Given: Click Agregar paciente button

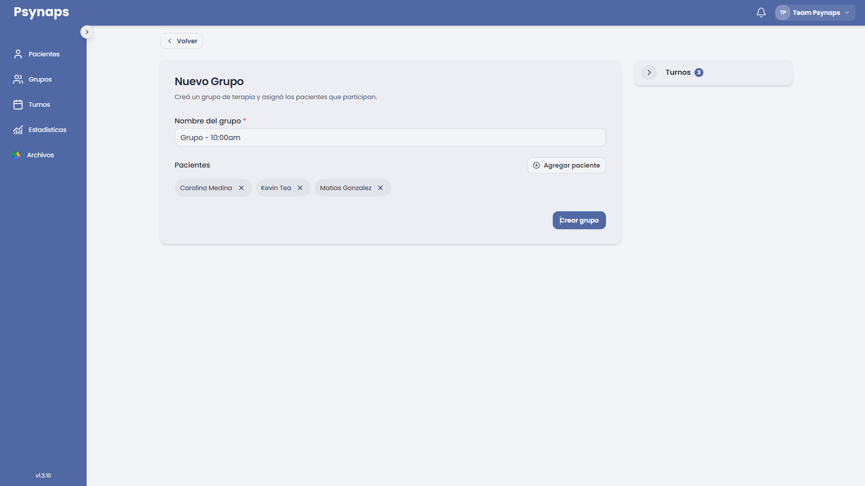Looking at the screenshot, I should click(x=566, y=165).
